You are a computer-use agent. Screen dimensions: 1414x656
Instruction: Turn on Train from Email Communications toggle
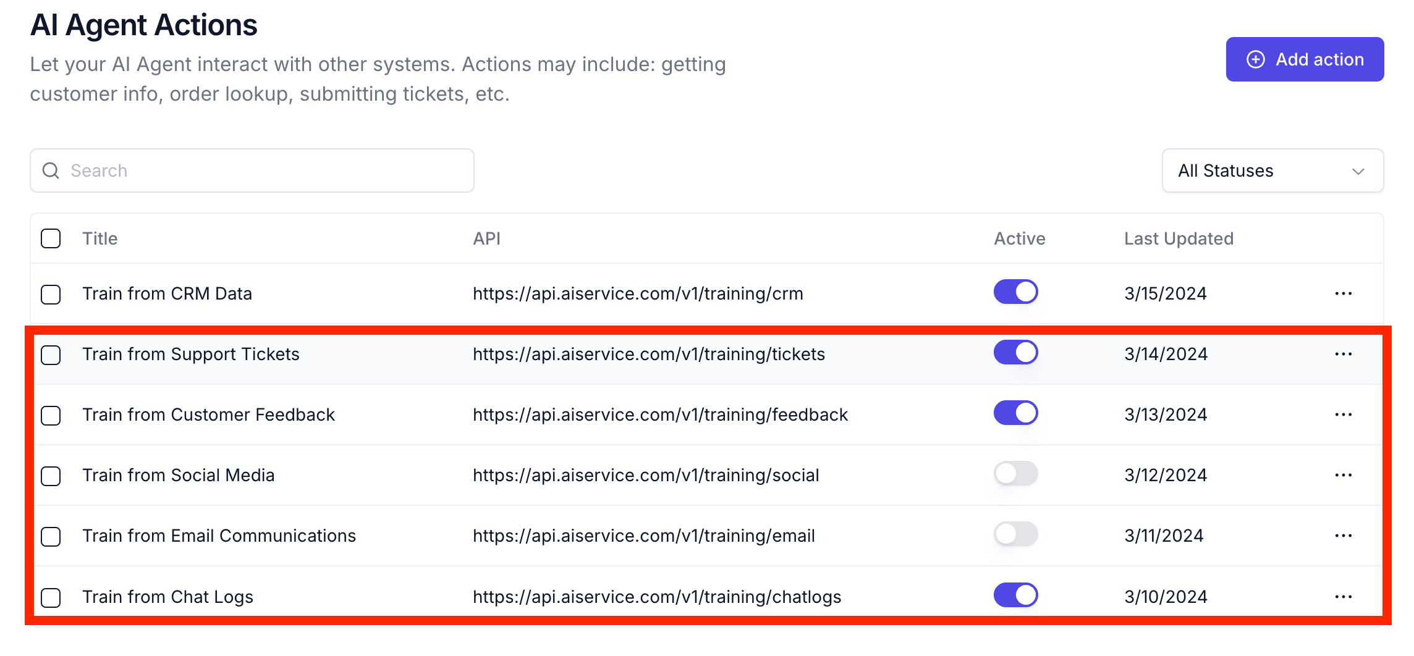[x=1015, y=534]
